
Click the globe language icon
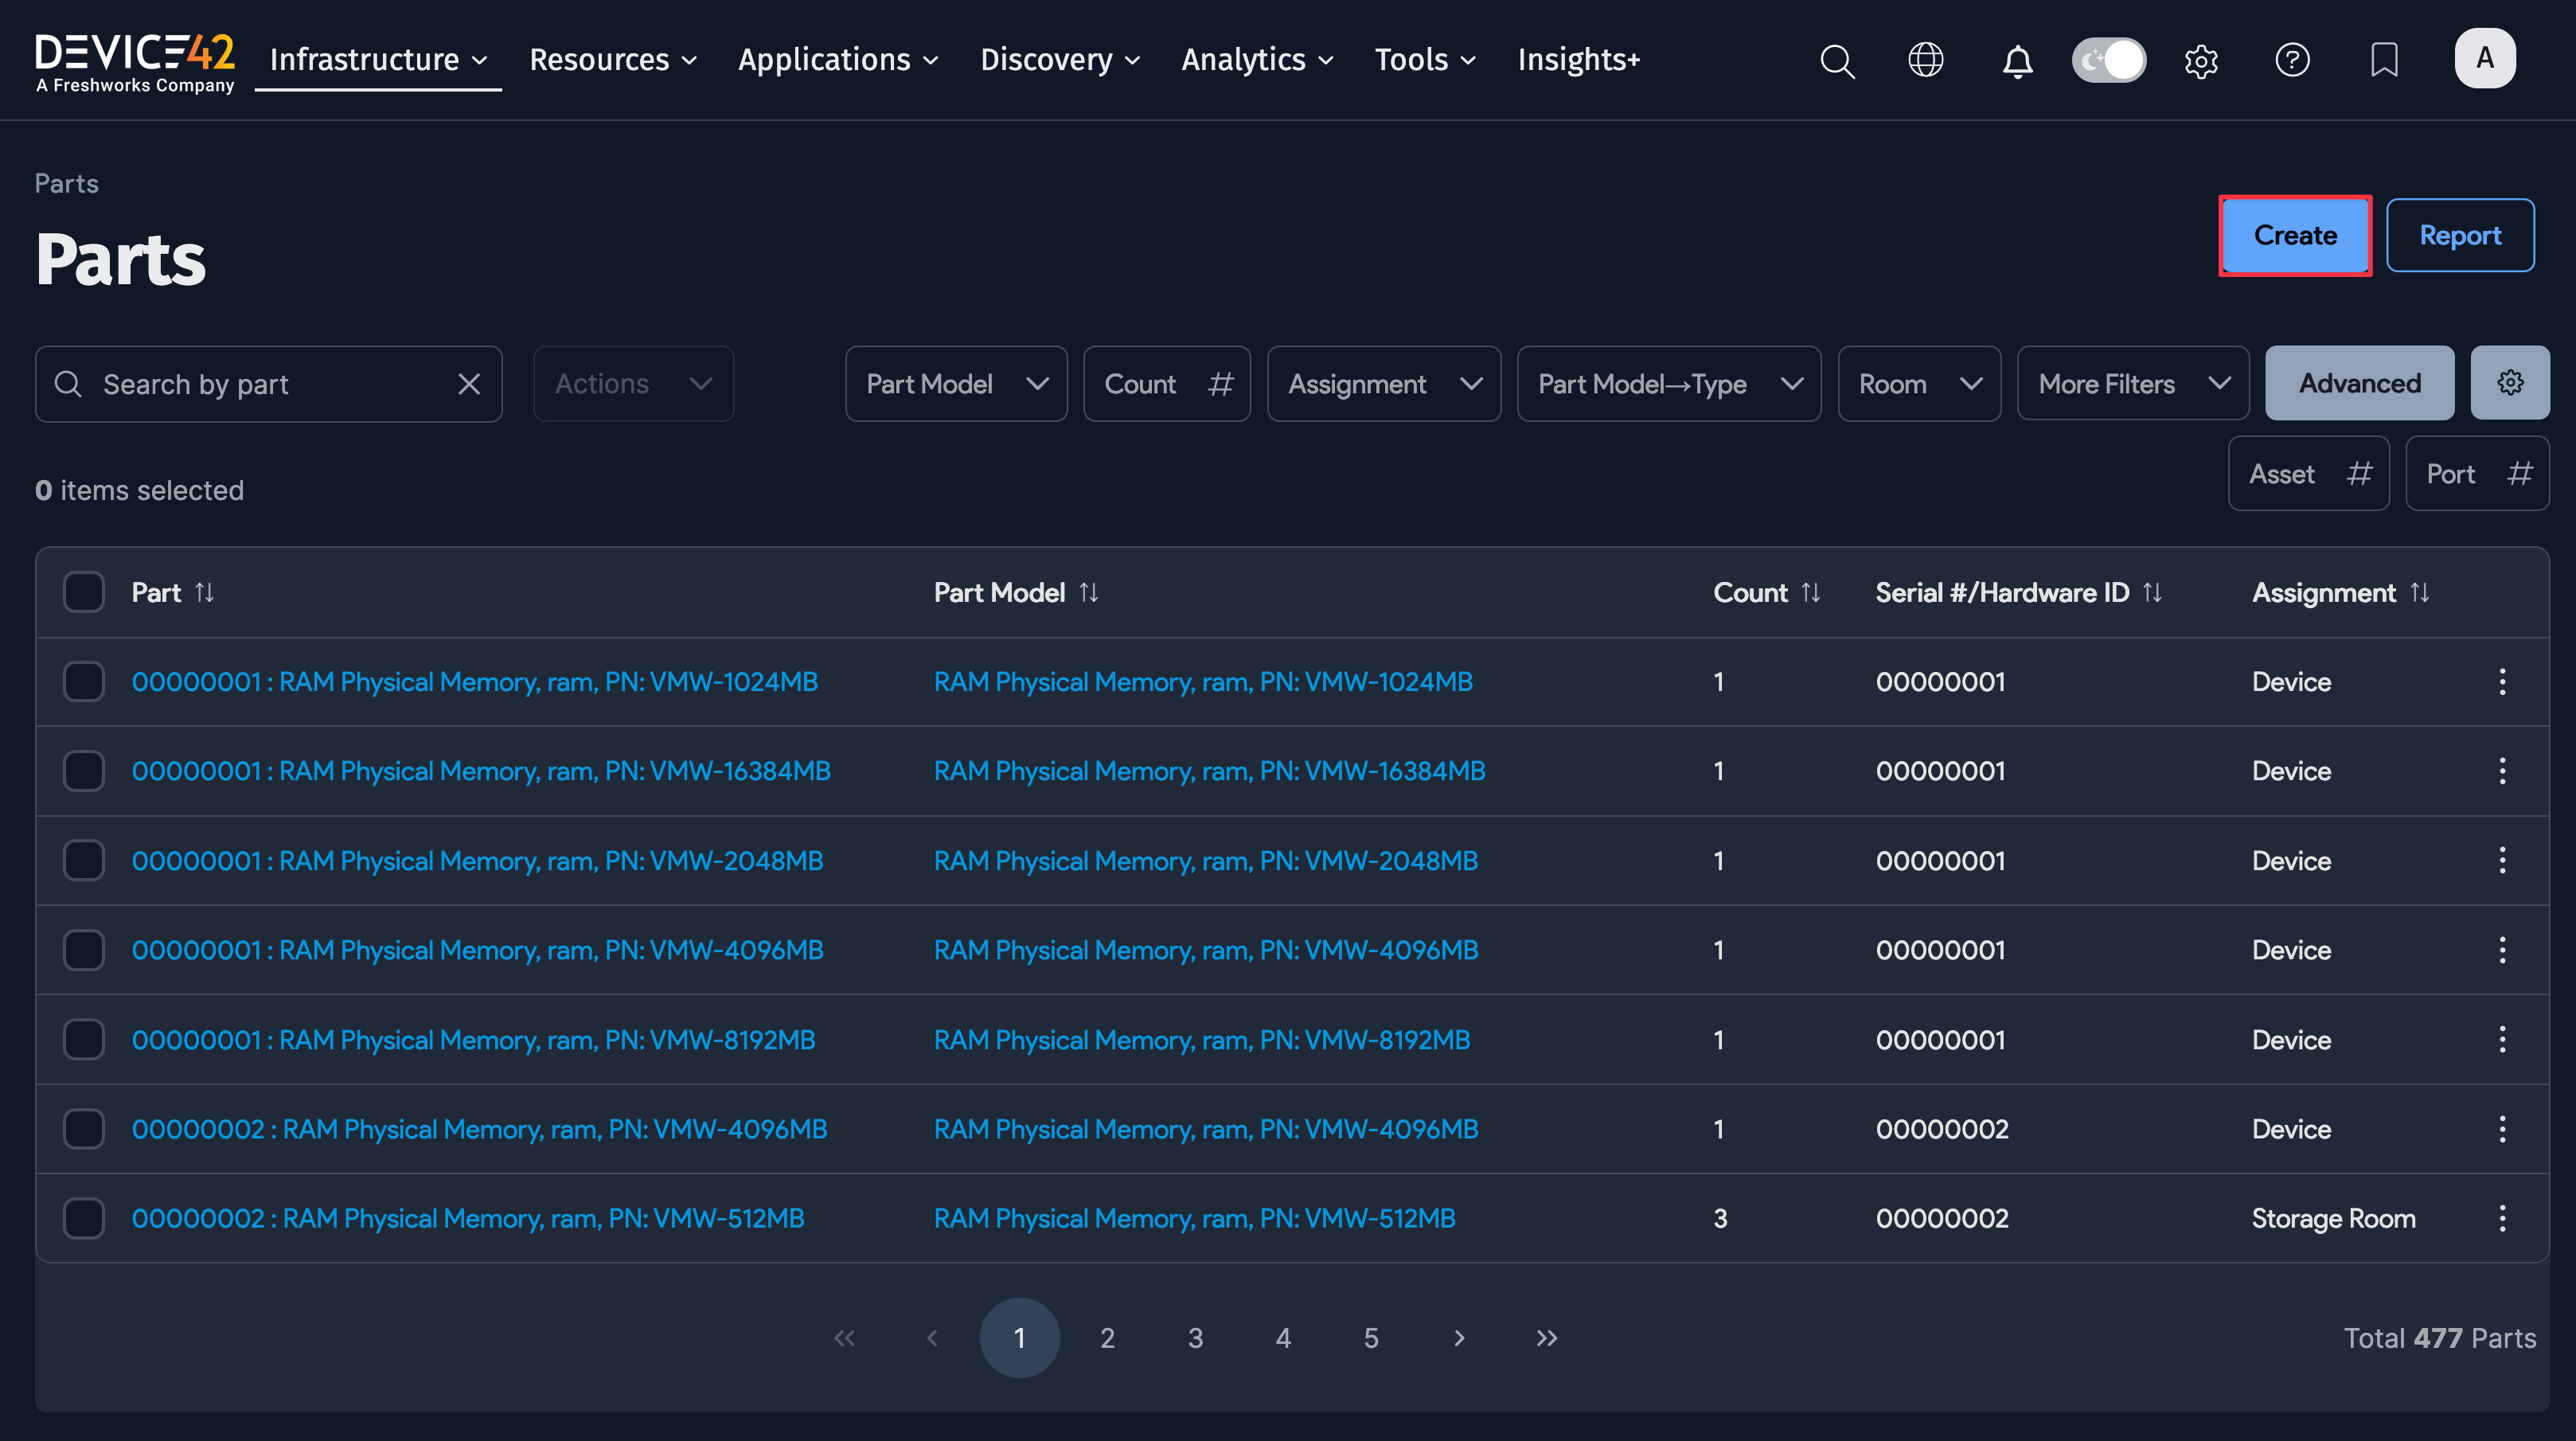coord(1925,60)
